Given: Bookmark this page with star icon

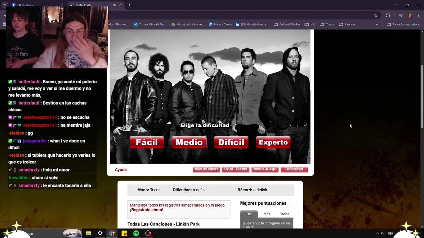Looking at the screenshot, I should [x=376, y=15].
